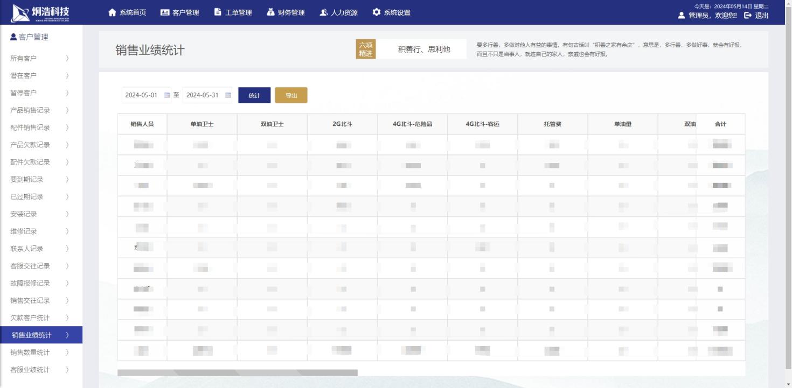Click the start date field 2024-05-01
This screenshot has width=792, height=388.
click(x=141, y=95)
